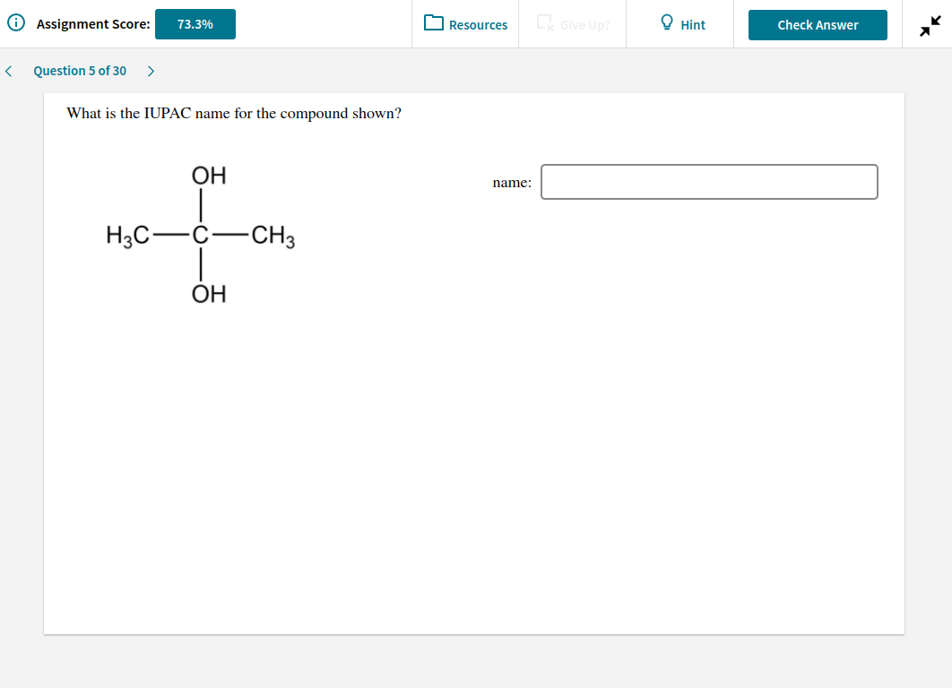This screenshot has height=688, width=952.
Task: Click the Resources toolbar item
Action: coord(465,24)
